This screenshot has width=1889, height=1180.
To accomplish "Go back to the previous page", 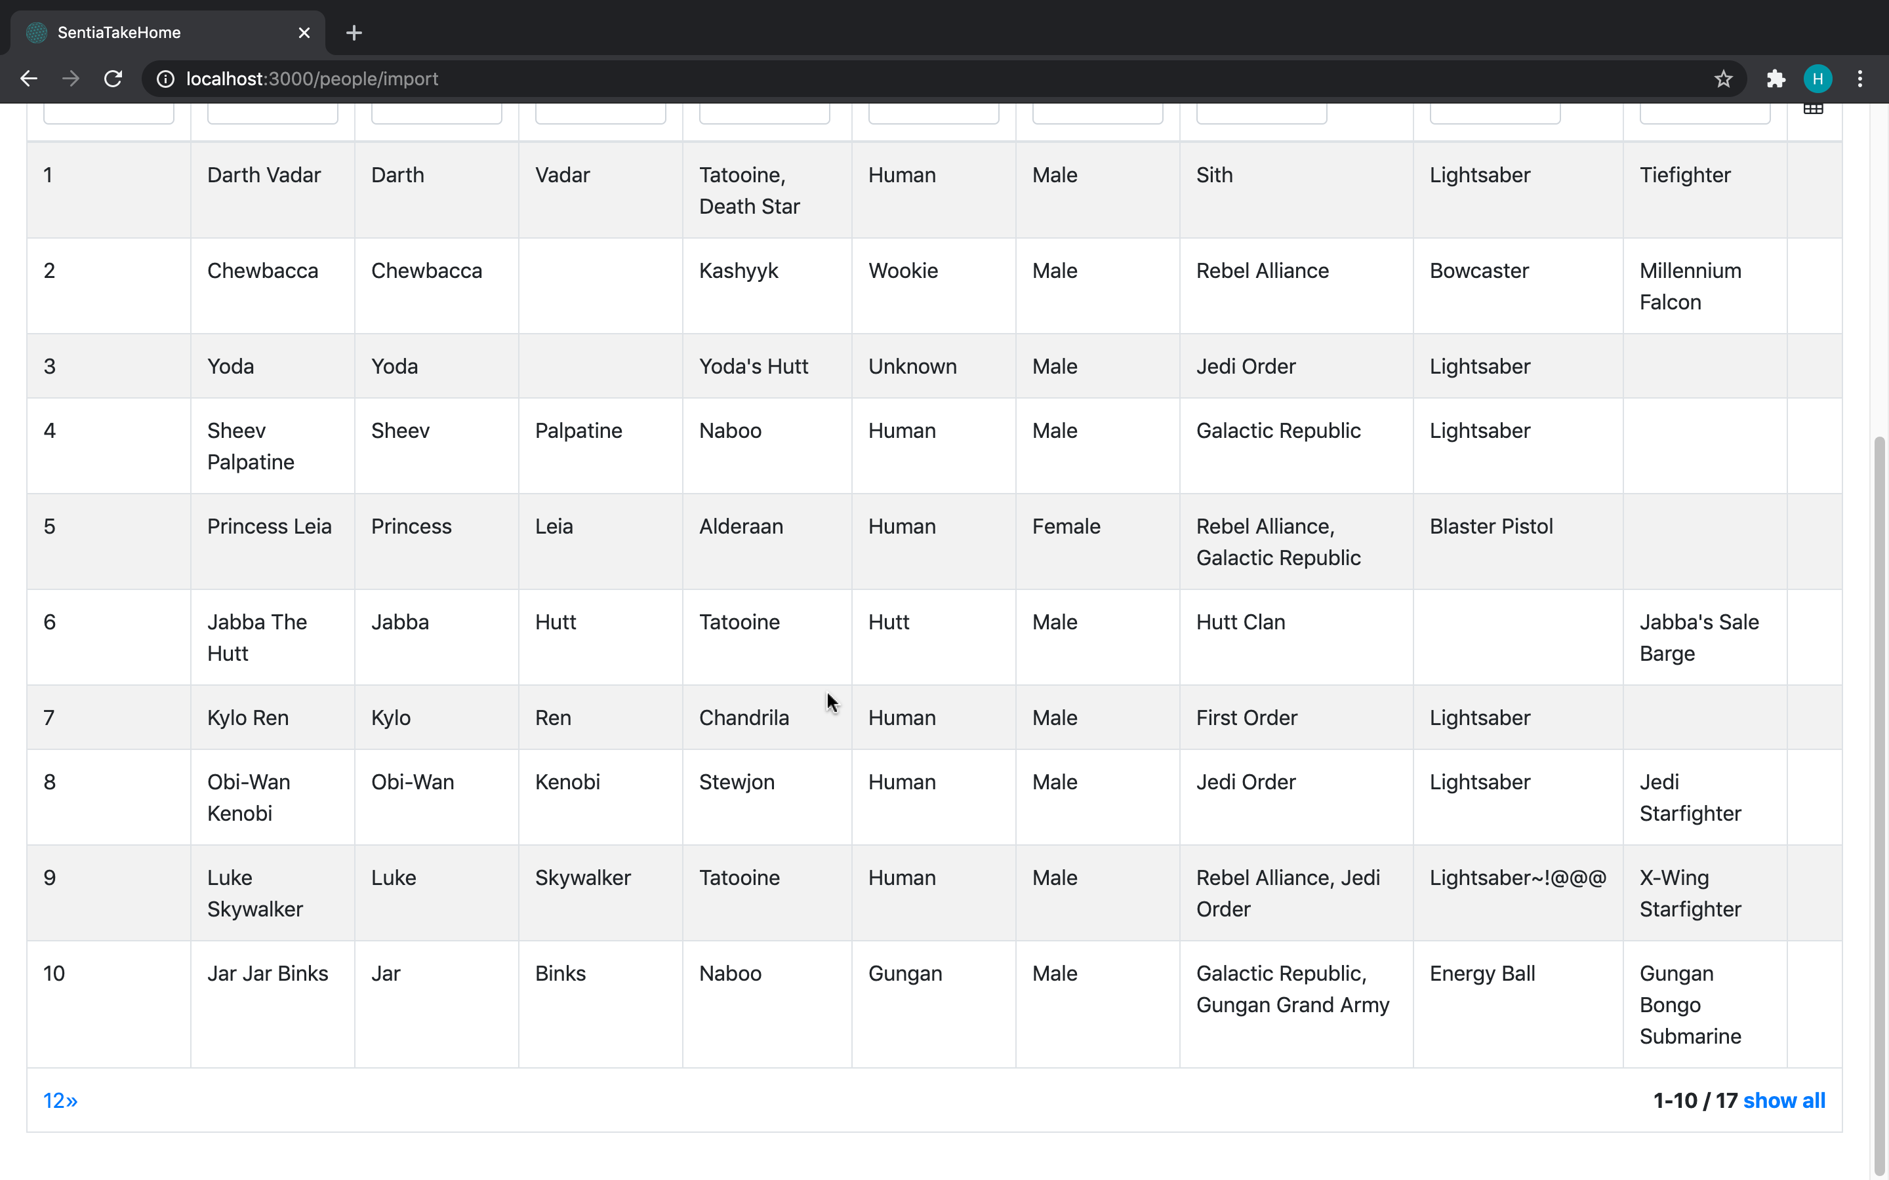I will click(29, 79).
